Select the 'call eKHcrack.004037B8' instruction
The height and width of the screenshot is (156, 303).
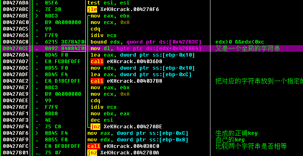click(x=126, y=81)
